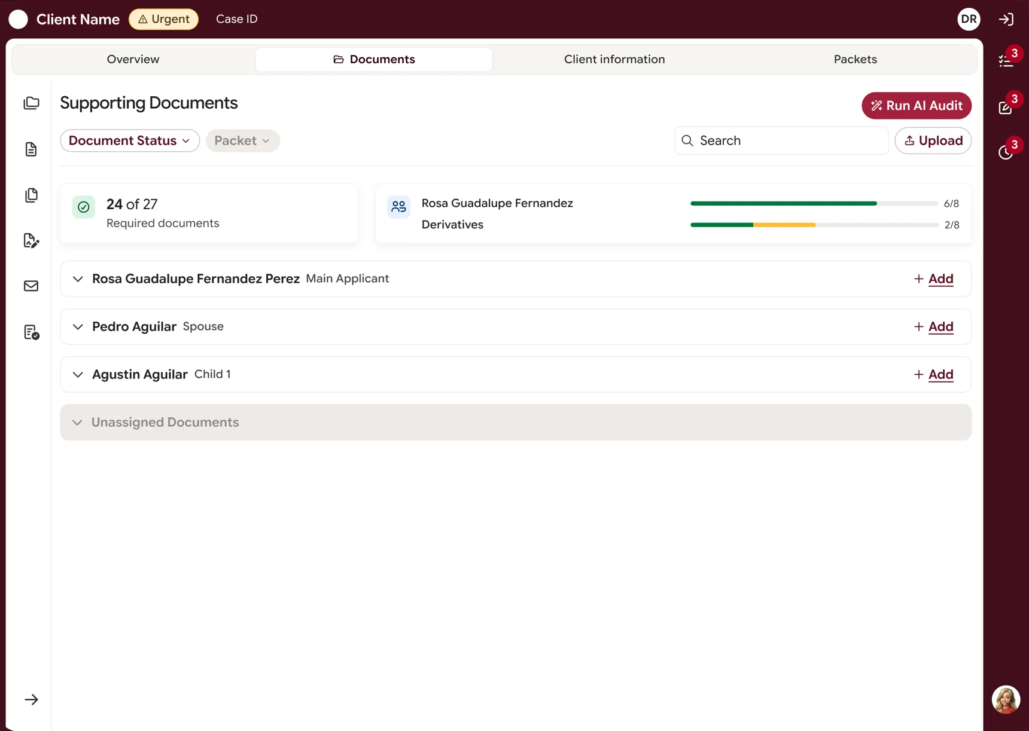This screenshot has height=731, width=1029.
Task: Open the document checklist icon in sidebar
Action: [31, 332]
